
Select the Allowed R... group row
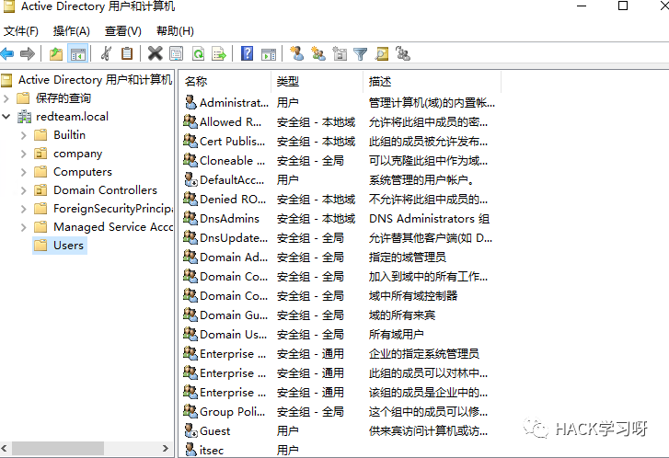pos(340,122)
